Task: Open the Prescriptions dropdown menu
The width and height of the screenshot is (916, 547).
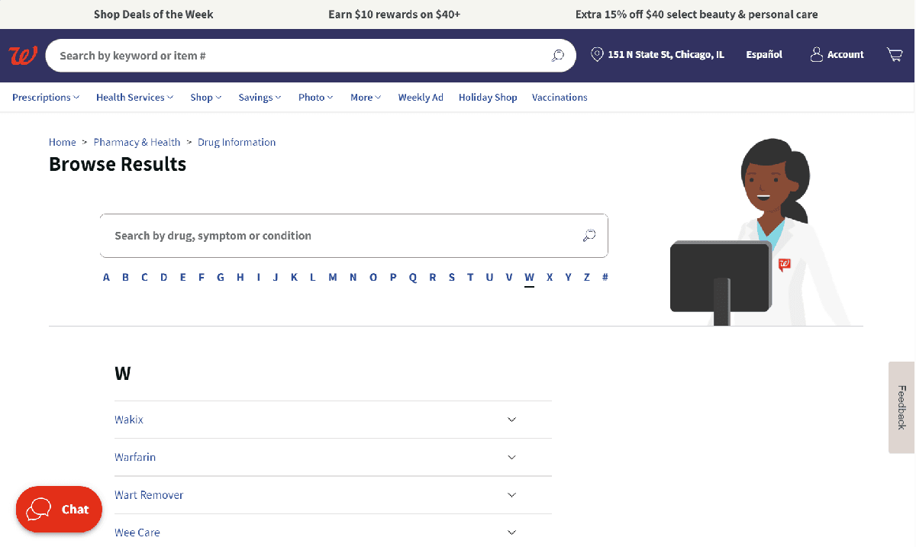Action: pos(46,98)
